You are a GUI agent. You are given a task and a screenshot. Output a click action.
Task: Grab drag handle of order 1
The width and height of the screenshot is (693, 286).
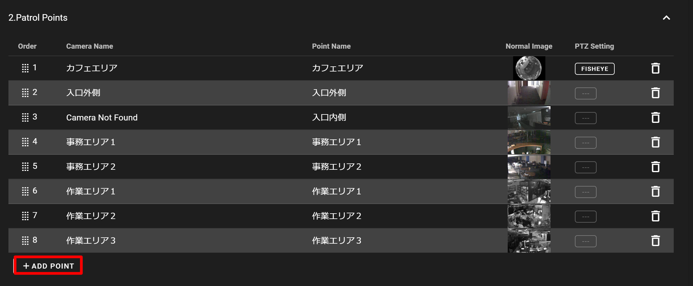25,68
